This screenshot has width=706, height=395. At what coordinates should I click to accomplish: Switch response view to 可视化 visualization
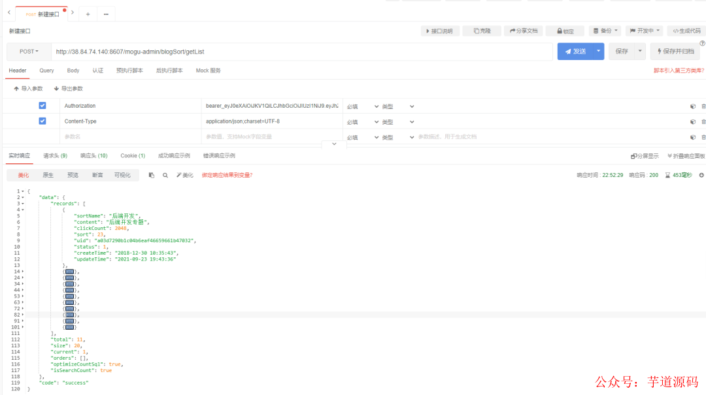coord(122,176)
